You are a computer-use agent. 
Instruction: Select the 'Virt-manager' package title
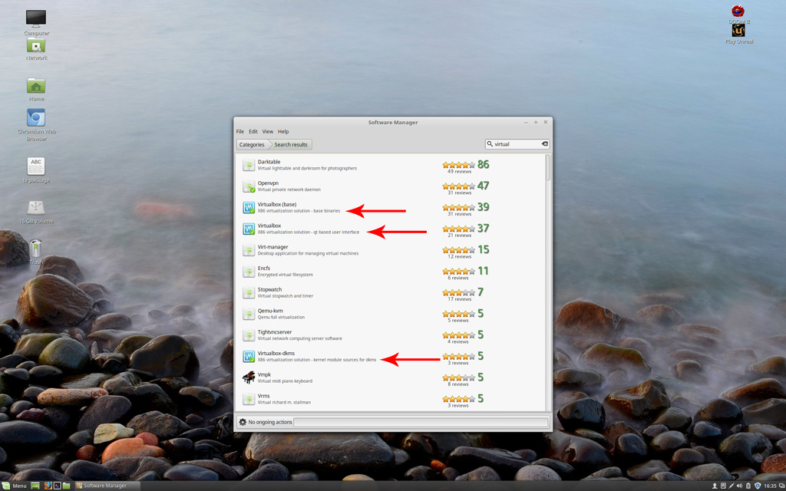coord(272,247)
